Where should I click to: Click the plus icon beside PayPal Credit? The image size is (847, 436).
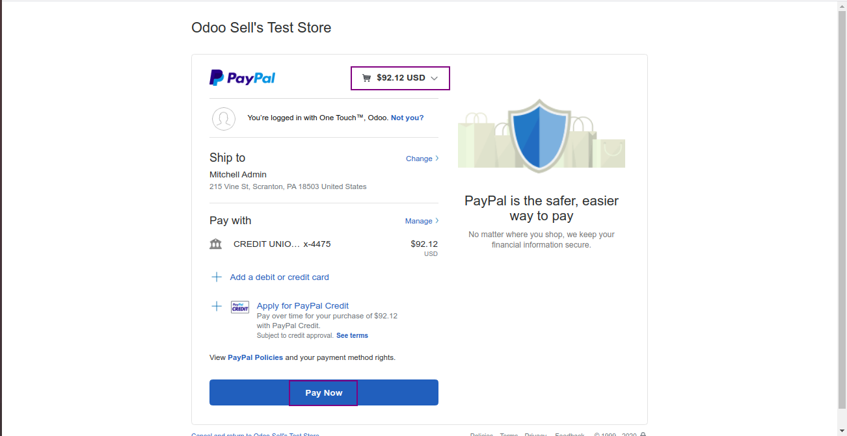[217, 306]
